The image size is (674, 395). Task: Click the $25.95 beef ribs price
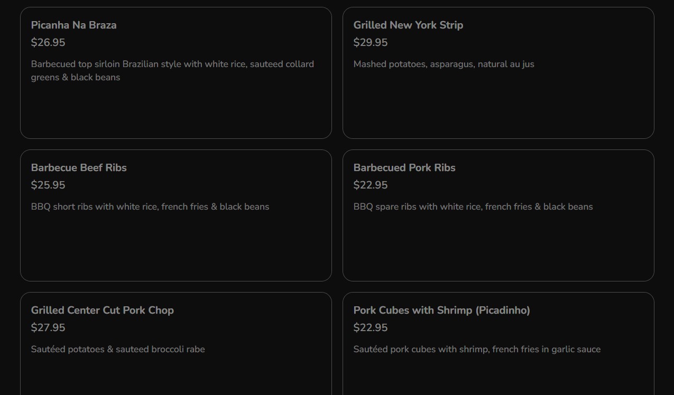(x=48, y=185)
